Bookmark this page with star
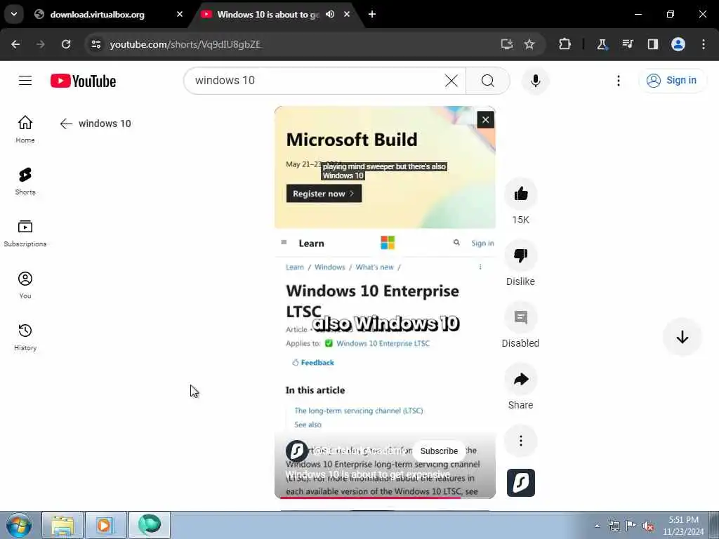The width and height of the screenshot is (719, 539). [529, 44]
